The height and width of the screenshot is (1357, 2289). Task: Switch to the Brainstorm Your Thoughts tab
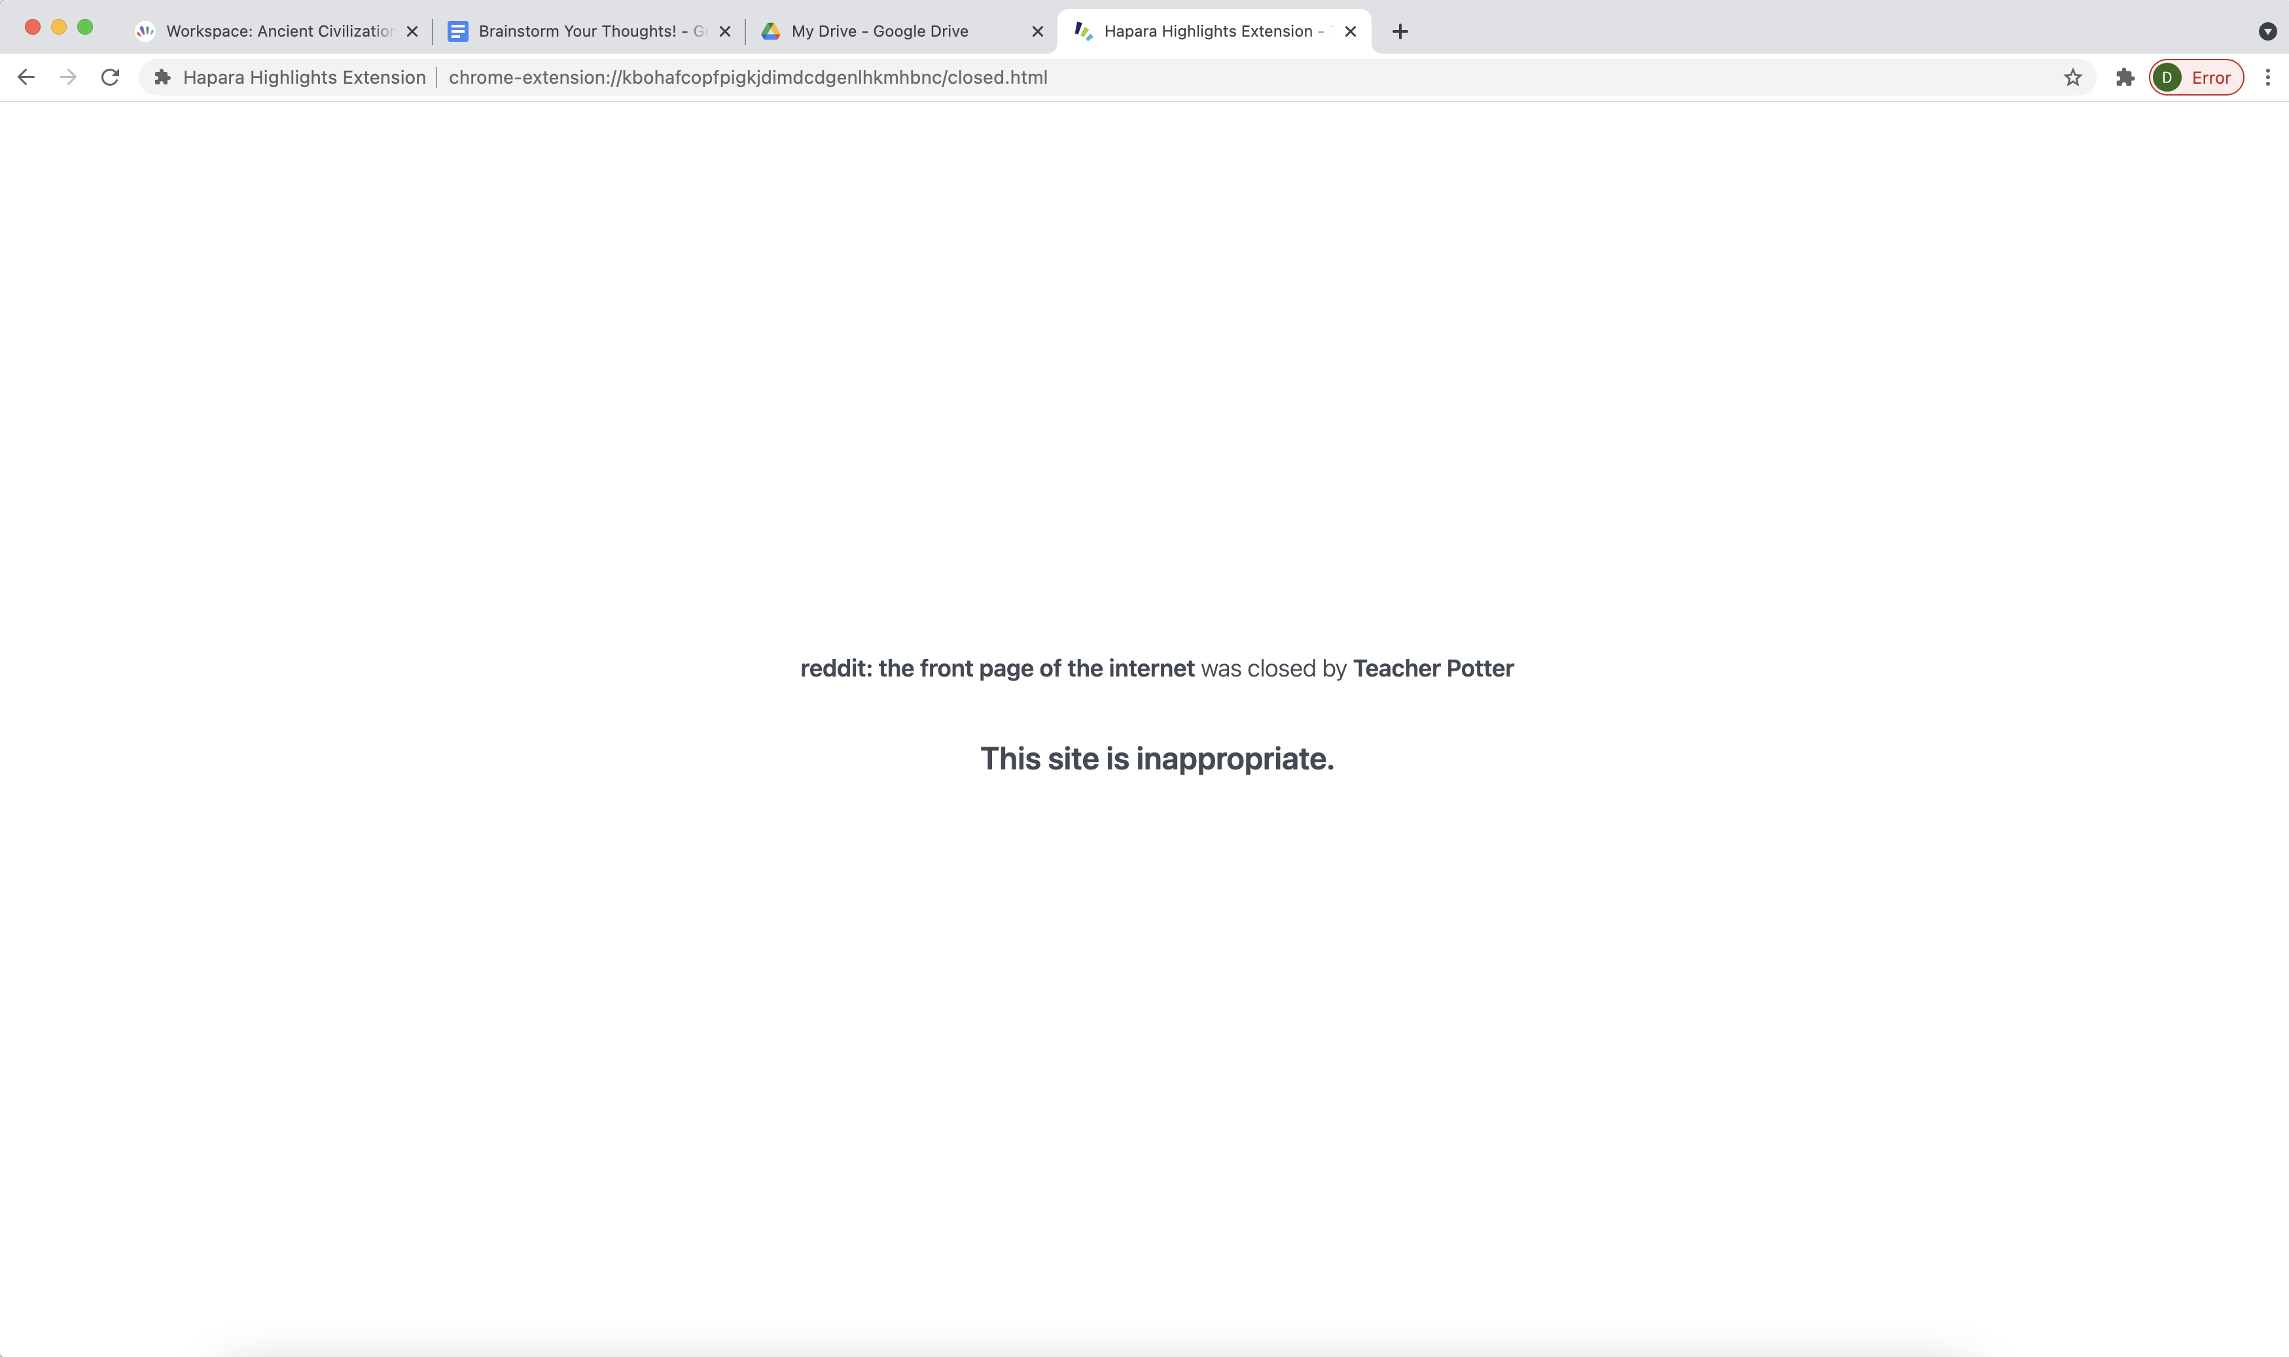576,30
